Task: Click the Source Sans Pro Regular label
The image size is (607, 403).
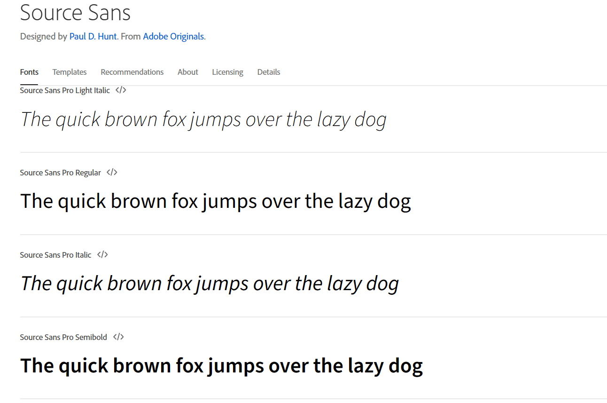Action: coord(60,173)
